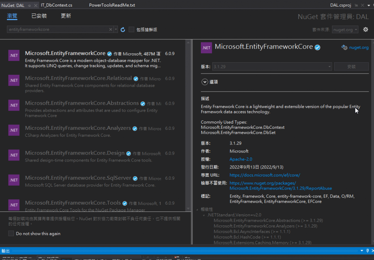Click verified badge beside details pane package title

click(x=317, y=47)
